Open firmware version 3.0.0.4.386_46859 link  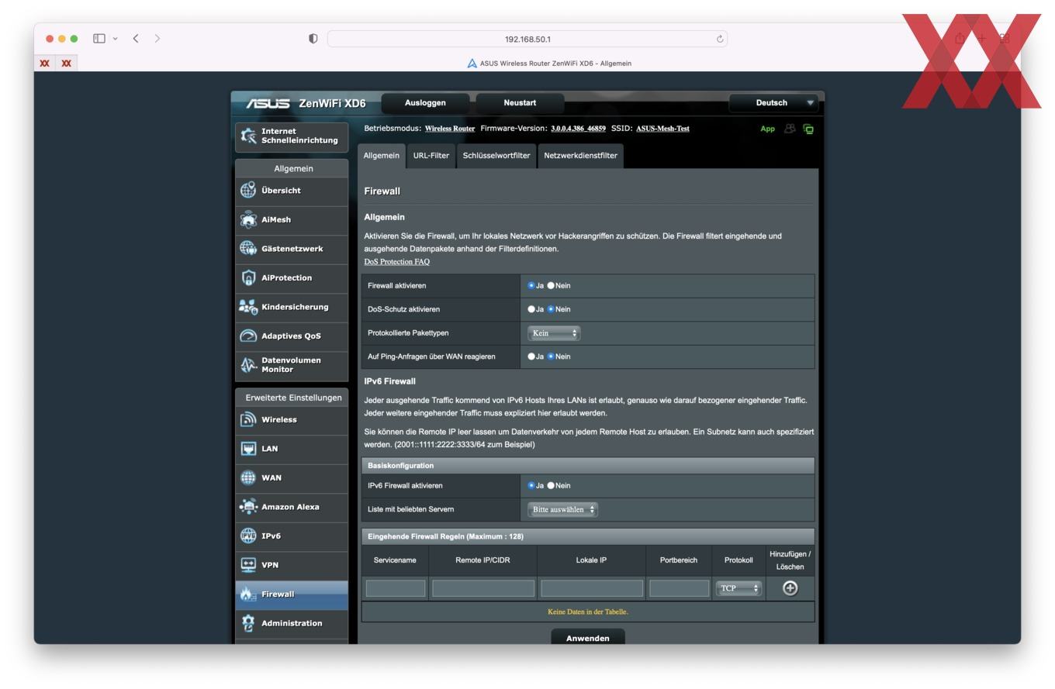coord(579,129)
